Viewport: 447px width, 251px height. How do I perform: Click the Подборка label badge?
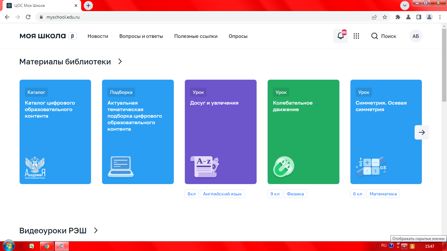coord(121,92)
